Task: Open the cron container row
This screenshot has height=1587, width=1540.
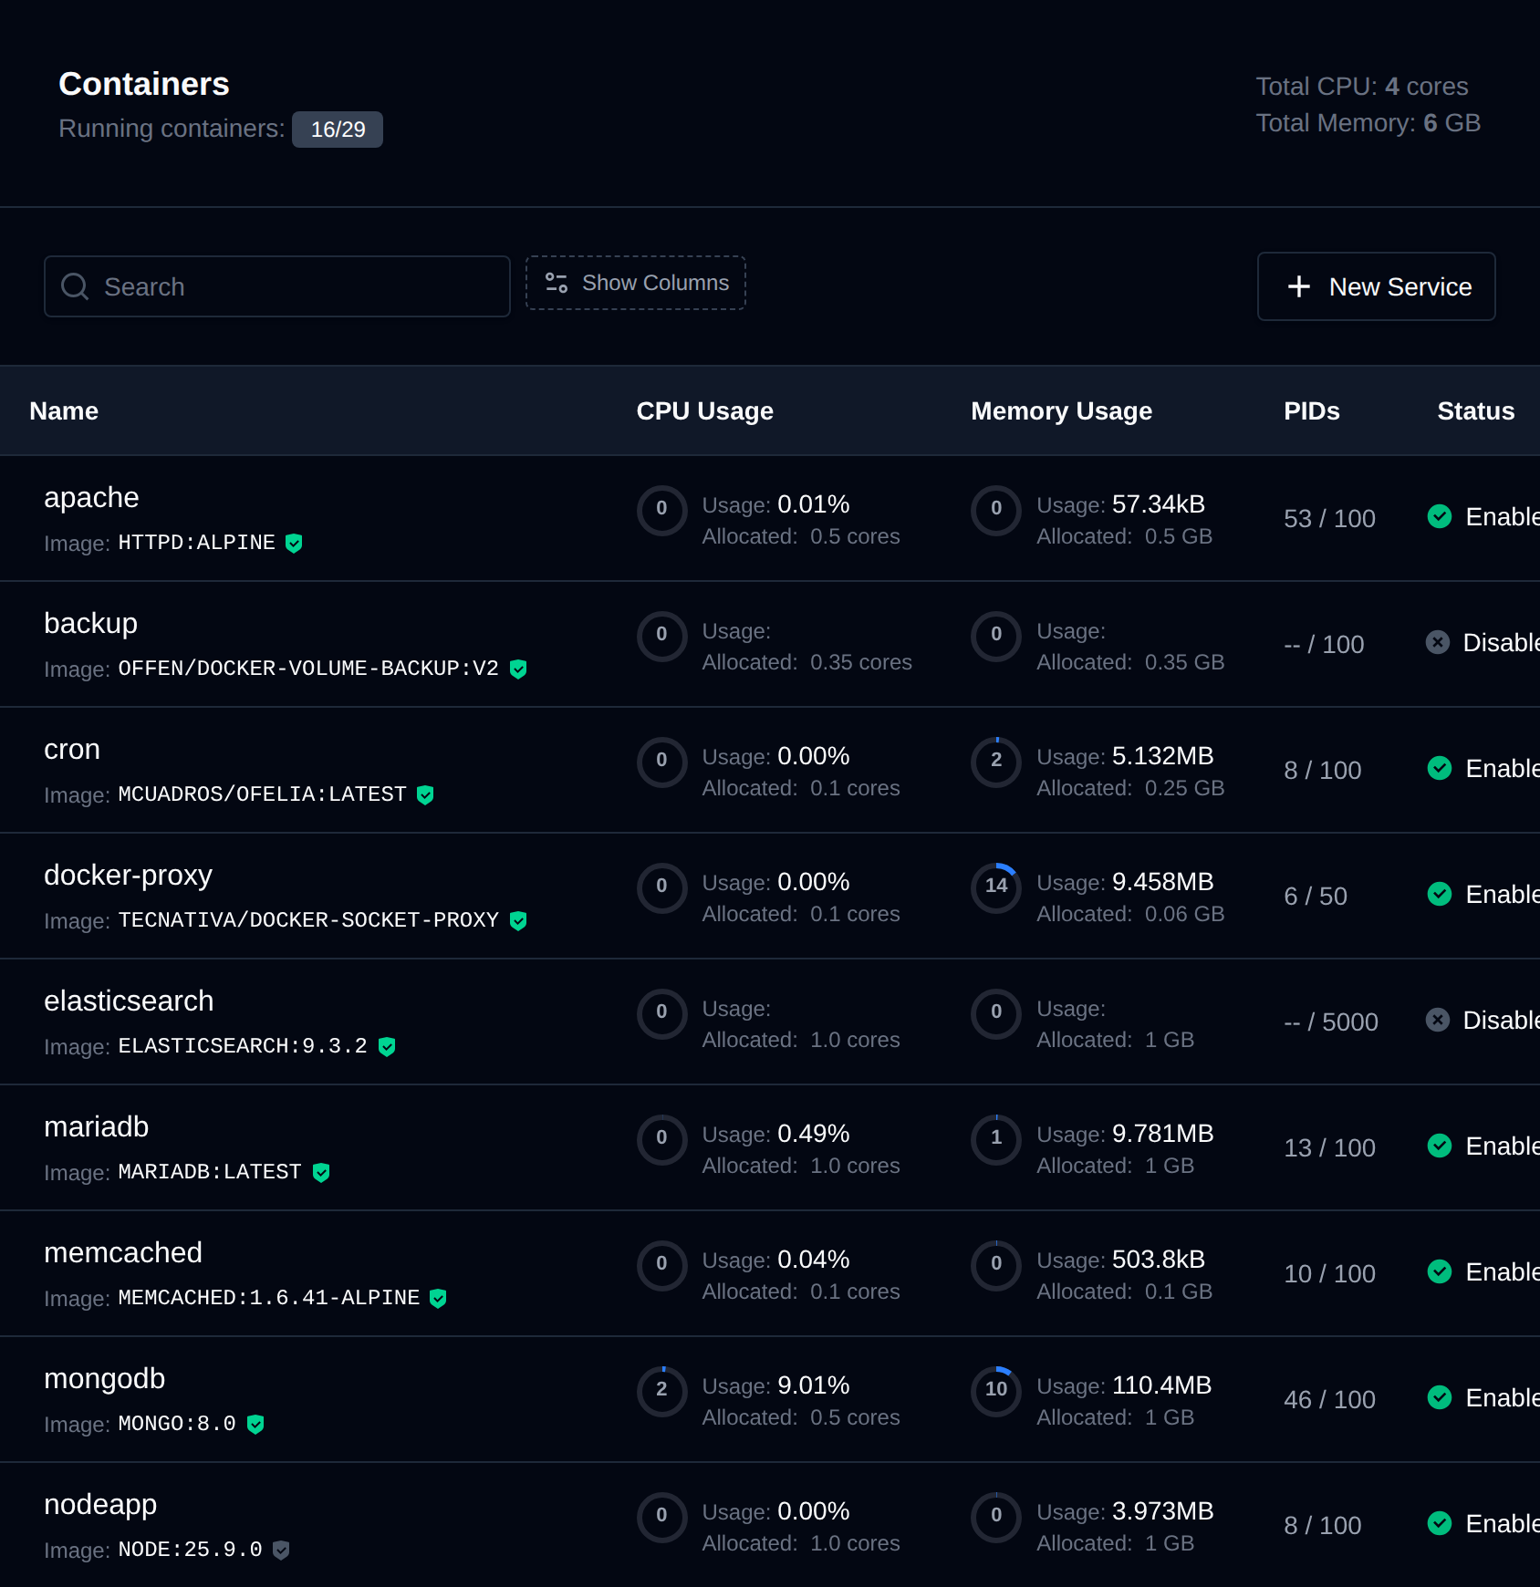Action: click(770, 770)
